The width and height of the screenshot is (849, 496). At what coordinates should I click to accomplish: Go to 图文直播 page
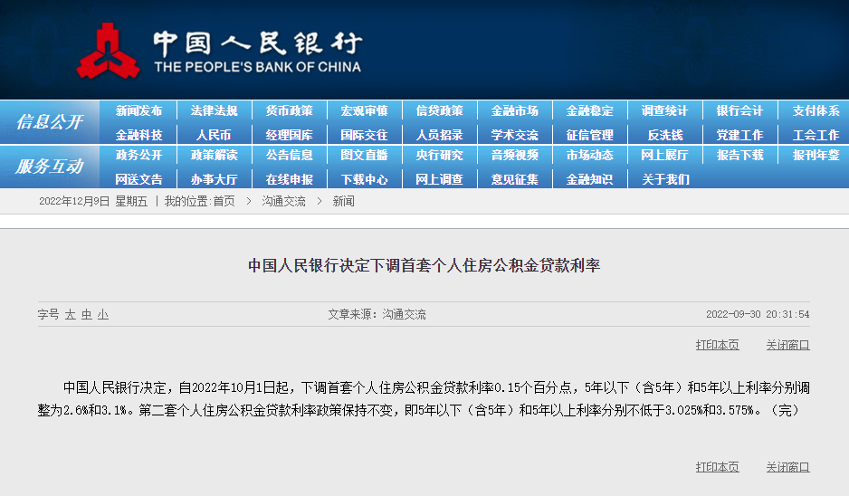365,155
